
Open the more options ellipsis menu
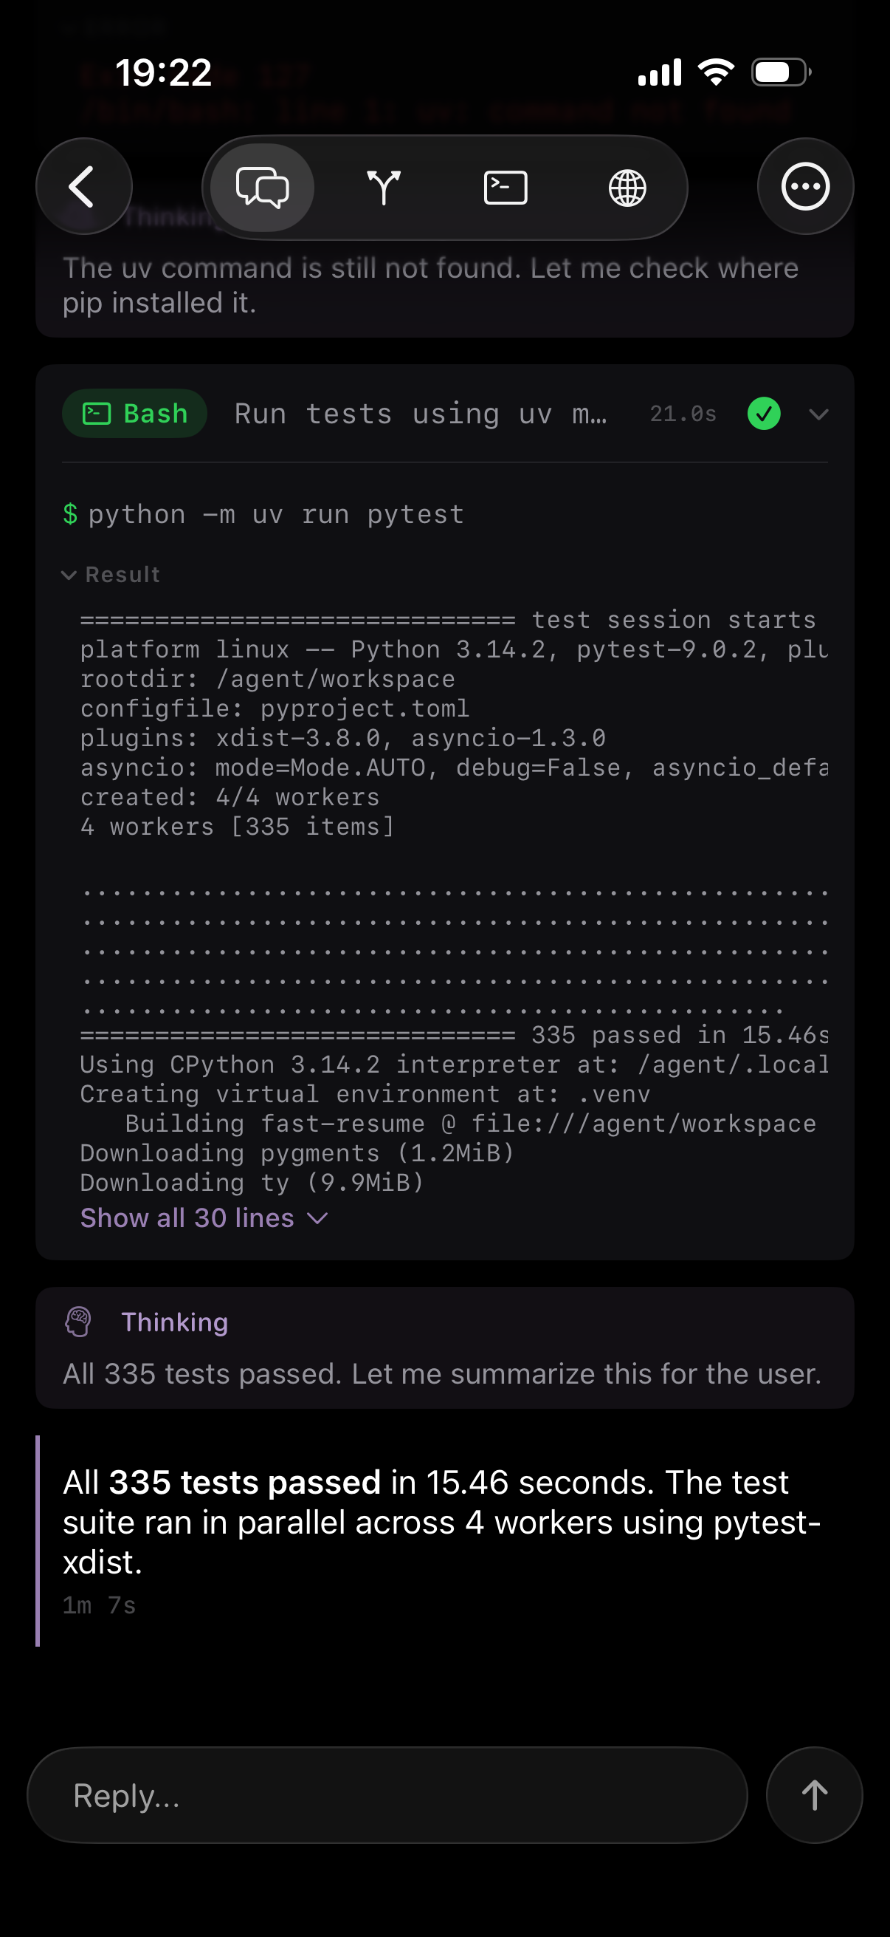[805, 186]
